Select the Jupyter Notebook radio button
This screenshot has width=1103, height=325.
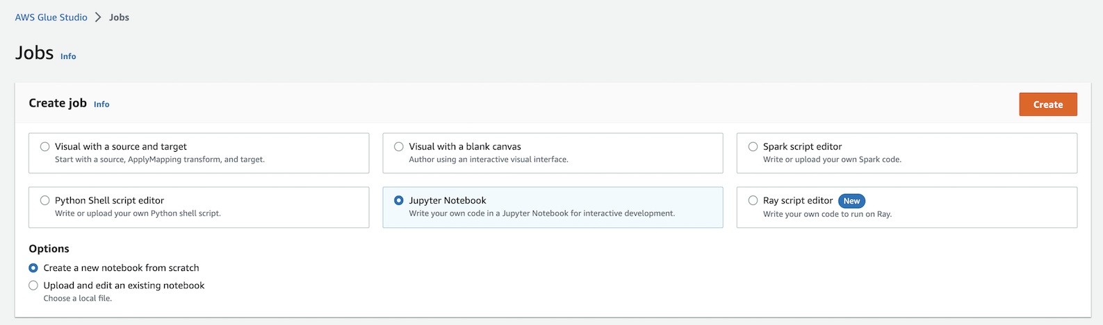click(399, 200)
